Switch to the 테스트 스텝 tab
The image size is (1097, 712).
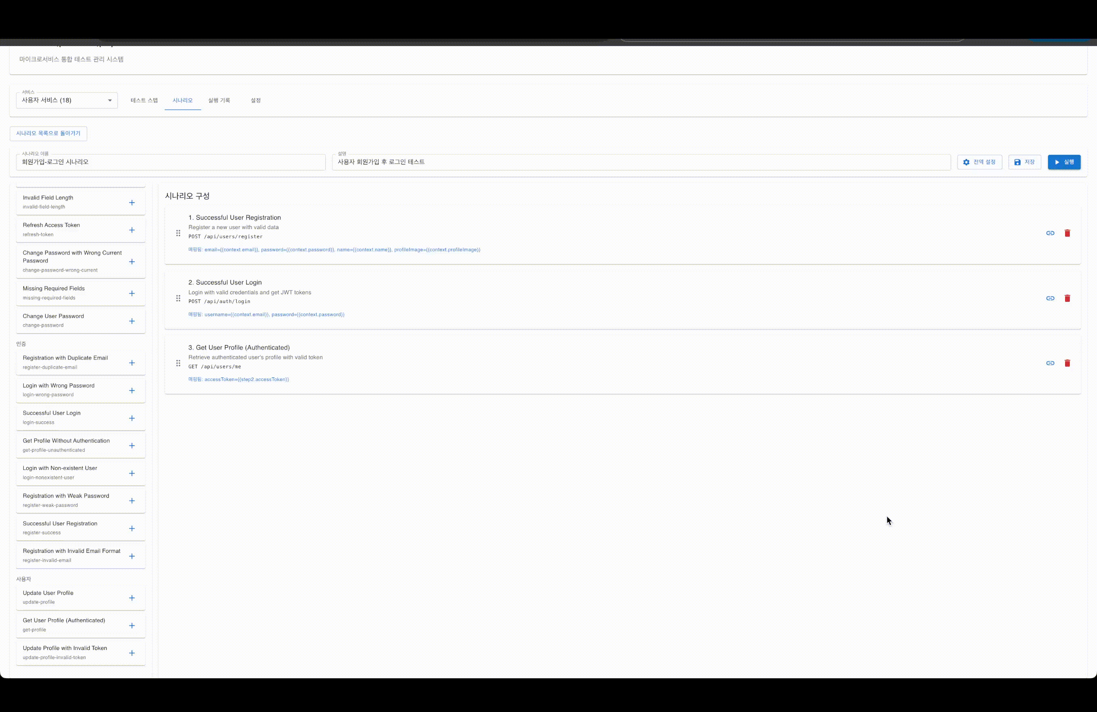144,100
